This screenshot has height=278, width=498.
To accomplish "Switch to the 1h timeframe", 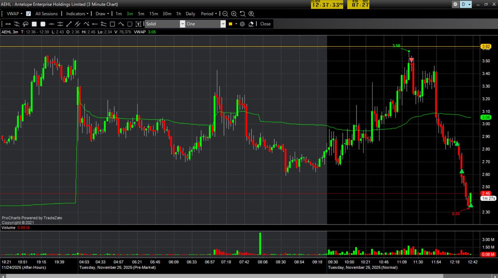I will [178, 14].
